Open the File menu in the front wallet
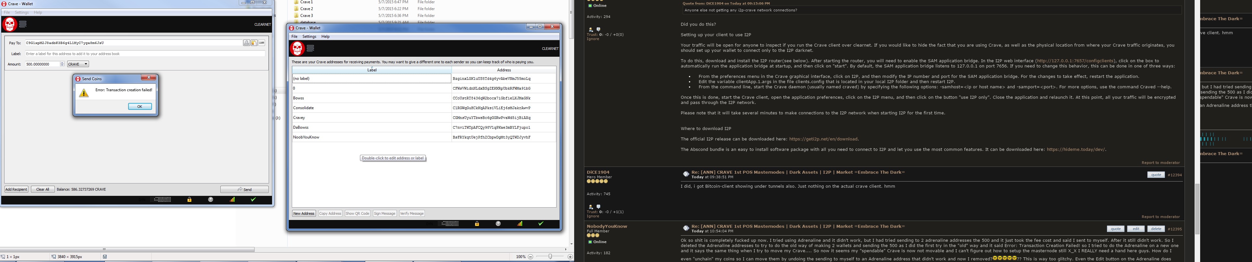The width and height of the screenshot is (1252, 262). click(x=294, y=36)
